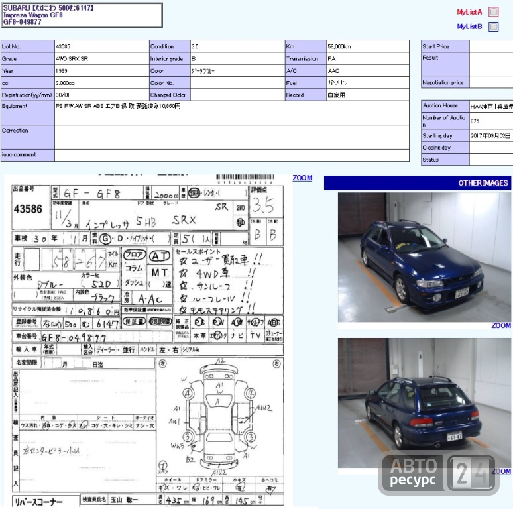Select the engine size 2,000cc
Image resolution: width=513 pixels, height=509 pixels.
tap(65, 83)
